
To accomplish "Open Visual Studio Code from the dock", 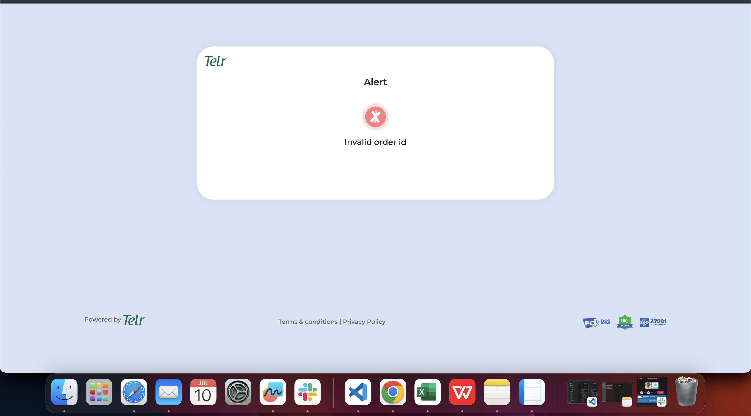I will (358, 392).
